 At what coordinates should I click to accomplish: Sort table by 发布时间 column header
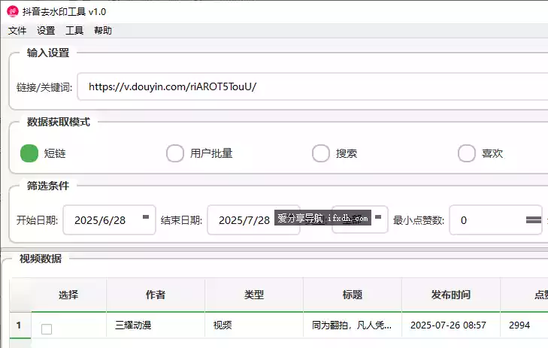click(x=451, y=295)
